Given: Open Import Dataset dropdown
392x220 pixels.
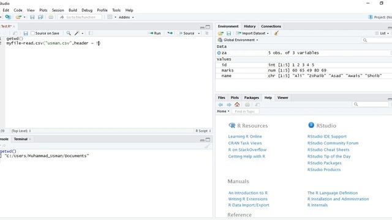Looking at the screenshot, I should point(252,33).
